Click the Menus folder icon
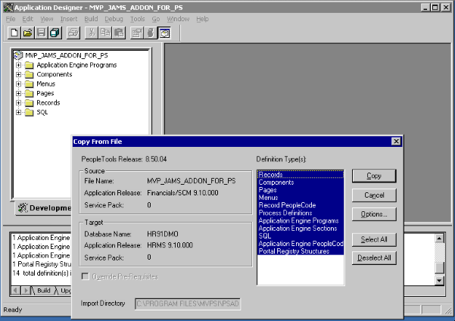The width and height of the screenshot is (455, 321). click(29, 84)
